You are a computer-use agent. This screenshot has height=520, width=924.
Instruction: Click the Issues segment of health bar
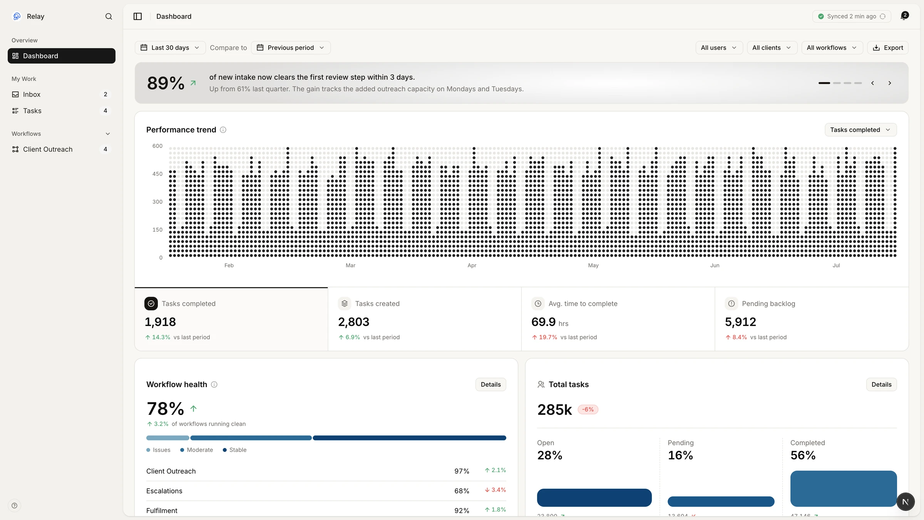tap(168, 438)
